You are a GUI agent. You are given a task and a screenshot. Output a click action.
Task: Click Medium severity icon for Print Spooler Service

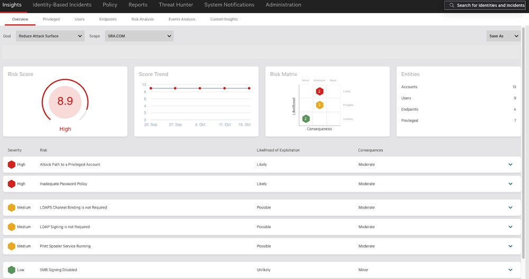point(12,246)
